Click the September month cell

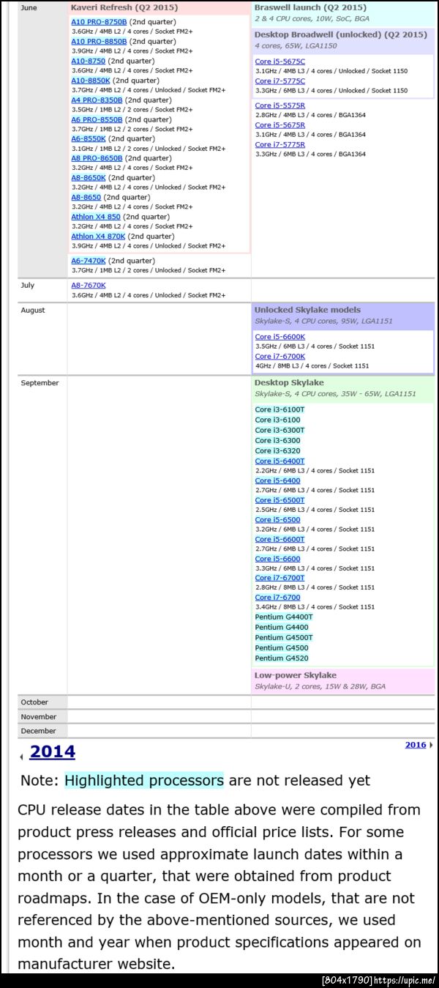pyautogui.click(x=42, y=535)
